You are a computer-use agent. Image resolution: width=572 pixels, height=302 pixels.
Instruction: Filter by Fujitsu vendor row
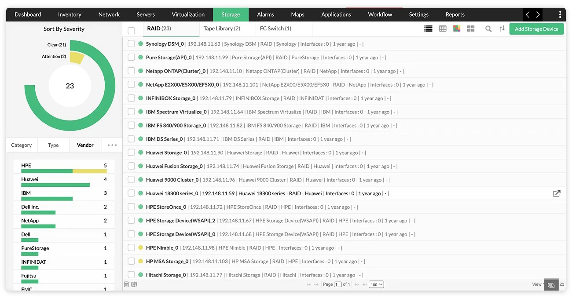click(x=64, y=277)
